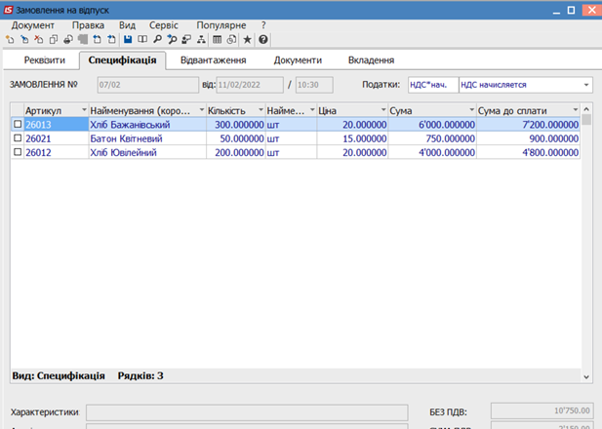This screenshot has width=602, height=429.
Task: Click the БЕЗ ПДВ total field 10'750.00
Action: [x=542, y=410]
